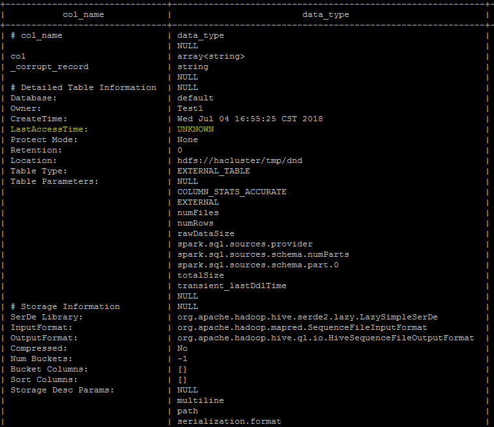Select the 'multiline' parameter
This screenshot has width=494, height=427.
point(200,400)
